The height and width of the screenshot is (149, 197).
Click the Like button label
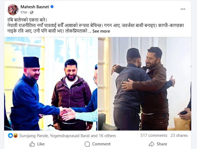[41, 144]
